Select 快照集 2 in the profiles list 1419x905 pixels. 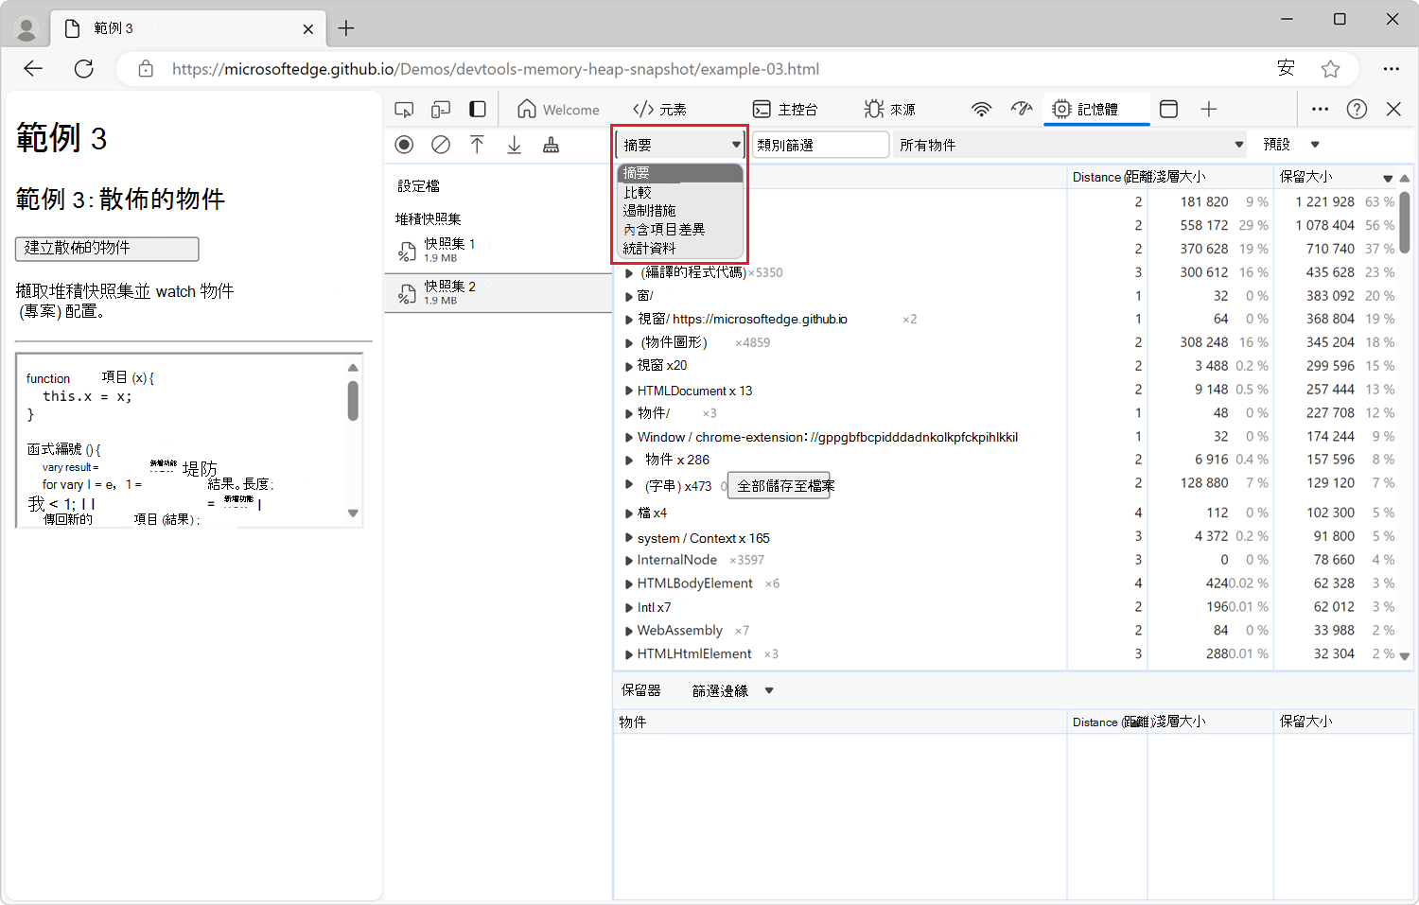click(499, 292)
